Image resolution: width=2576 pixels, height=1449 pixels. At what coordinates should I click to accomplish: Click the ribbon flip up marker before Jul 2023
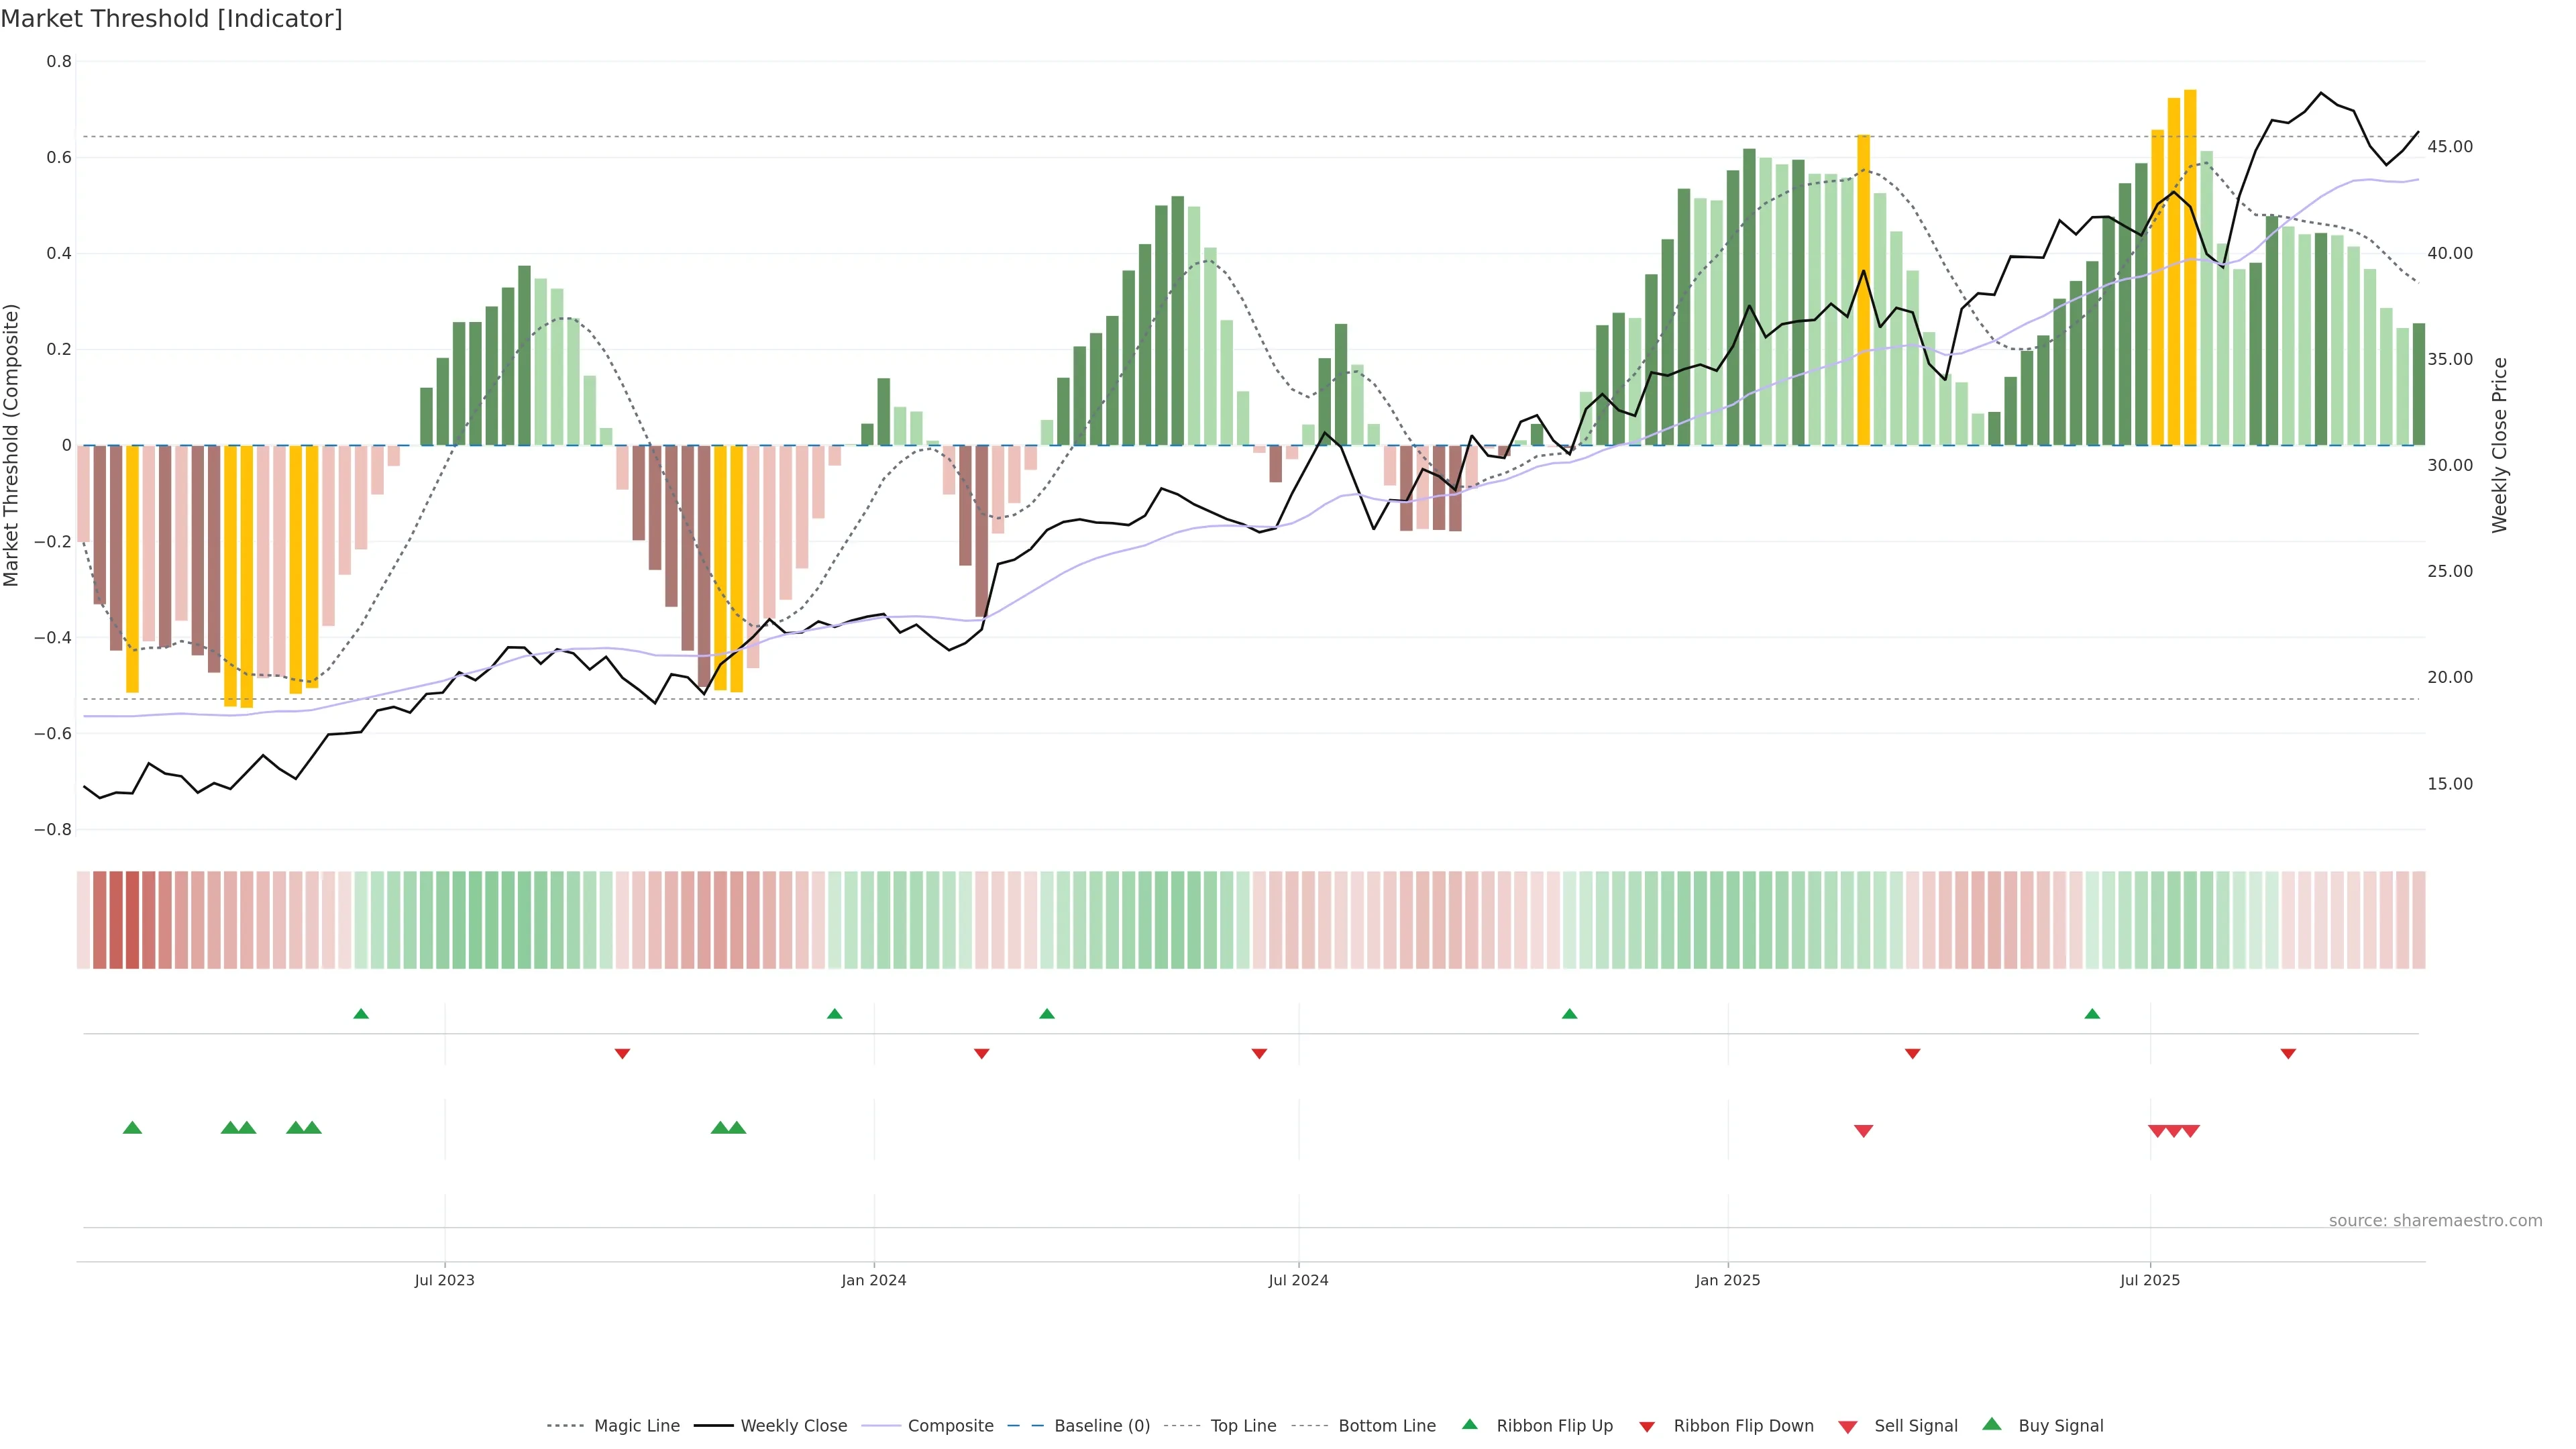coord(361,1014)
